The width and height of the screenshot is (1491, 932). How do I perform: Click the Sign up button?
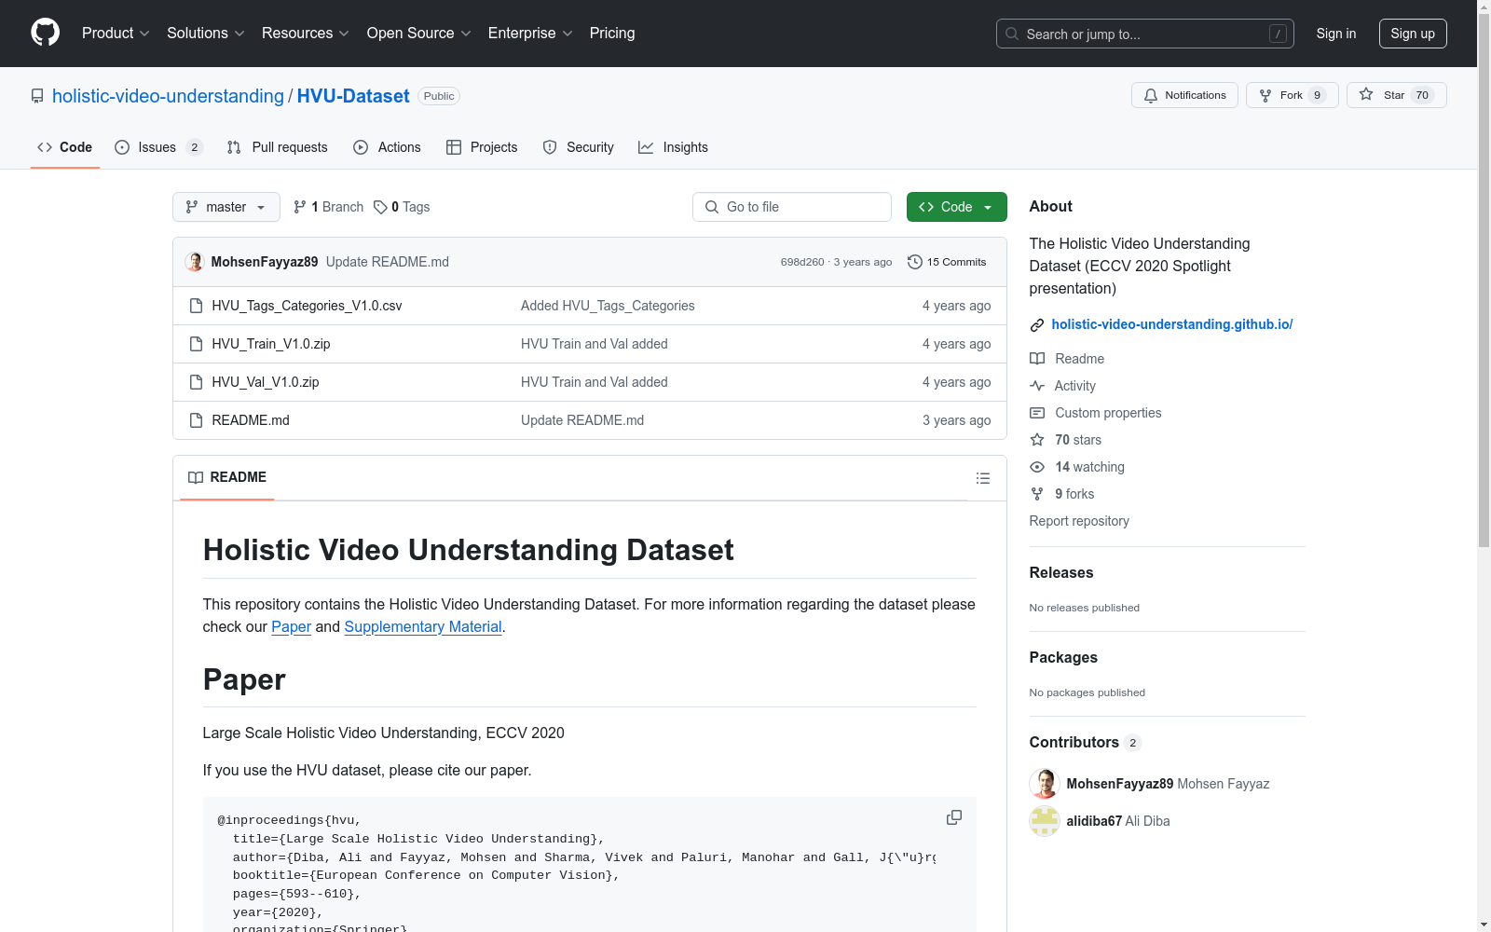pos(1413,34)
